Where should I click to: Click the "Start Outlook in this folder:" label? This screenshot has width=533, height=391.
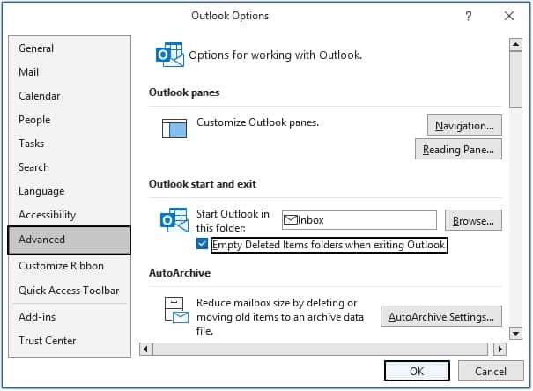pyautogui.click(x=233, y=221)
